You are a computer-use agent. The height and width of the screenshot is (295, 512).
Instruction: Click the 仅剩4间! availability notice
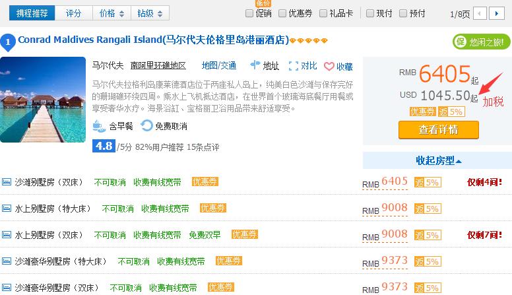(484, 182)
